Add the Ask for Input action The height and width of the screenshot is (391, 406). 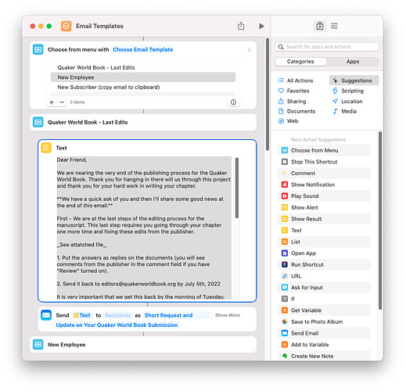click(x=324, y=288)
